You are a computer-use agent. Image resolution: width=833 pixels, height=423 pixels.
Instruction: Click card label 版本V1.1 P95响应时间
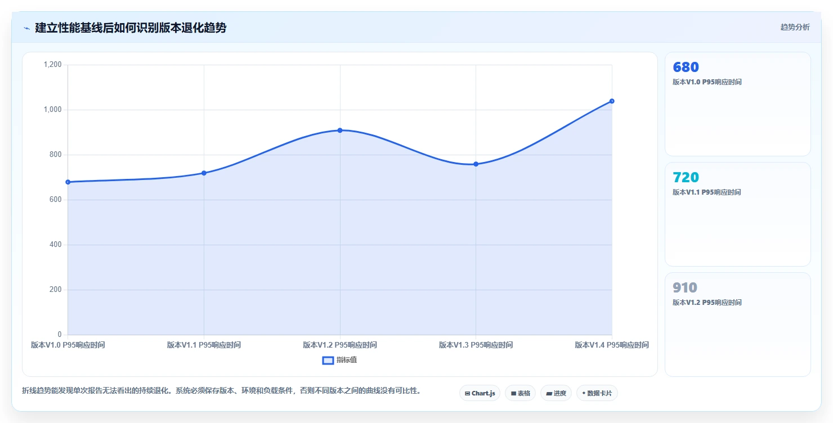coord(707,192)
